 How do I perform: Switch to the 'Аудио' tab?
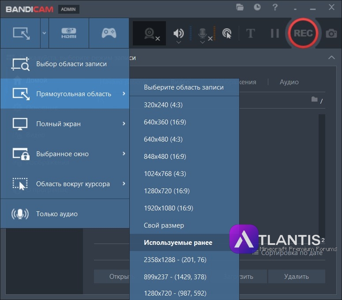289,82
